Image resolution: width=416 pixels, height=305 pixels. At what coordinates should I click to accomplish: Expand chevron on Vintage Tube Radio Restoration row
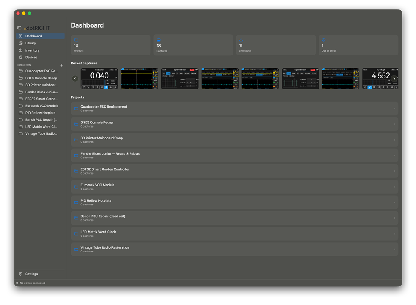(x=394, y=250)
